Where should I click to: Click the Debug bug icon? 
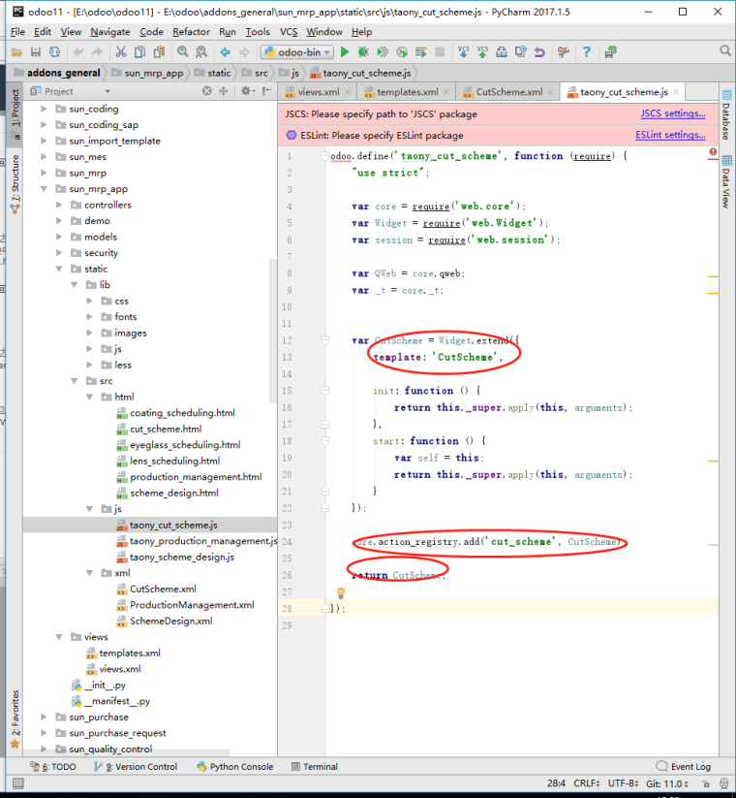coord(364,51)
